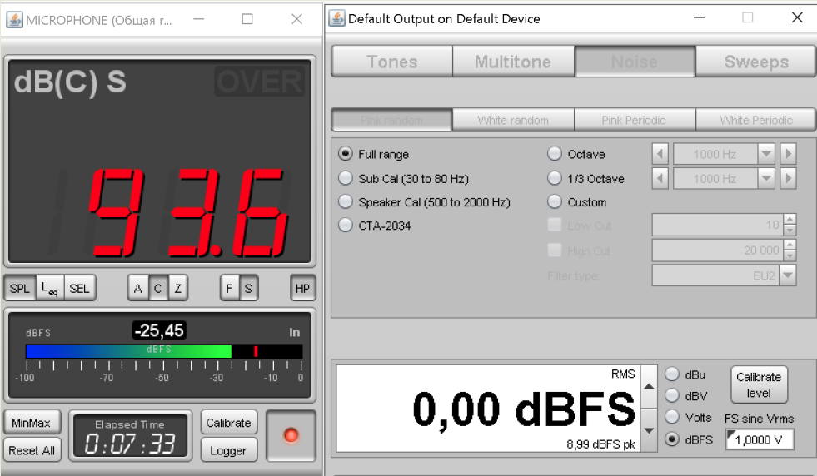Click the up arrow beside dBFS level

click(650, 386)
